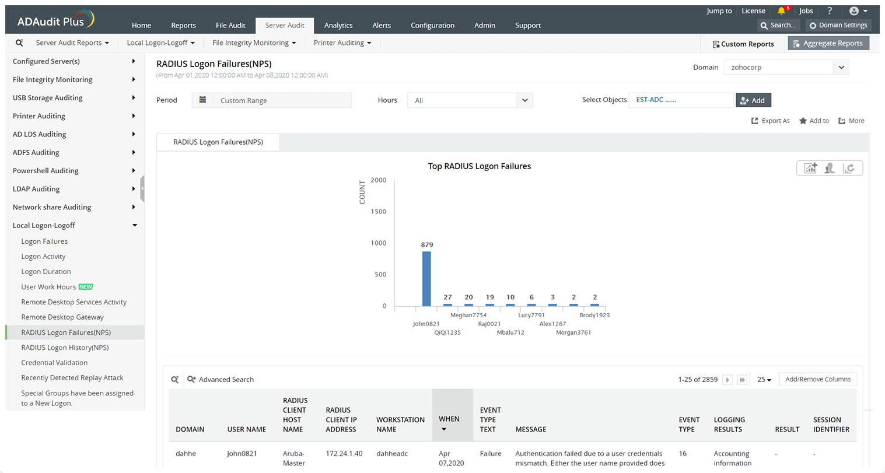Screen dimensions: 885x473
Task: Collapse the Local Logon-Logoff category
Action: pos(134,225)
